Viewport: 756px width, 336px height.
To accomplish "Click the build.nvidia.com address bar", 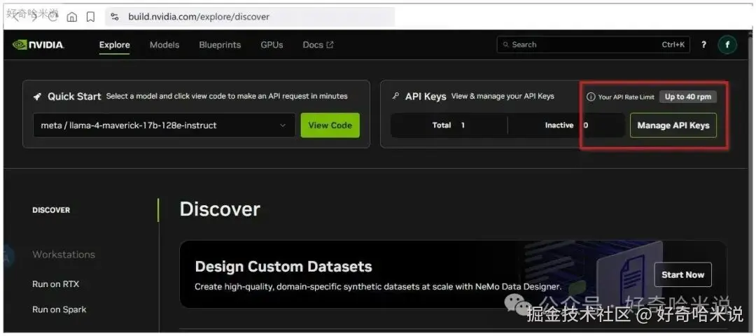I will coord(251,17).
